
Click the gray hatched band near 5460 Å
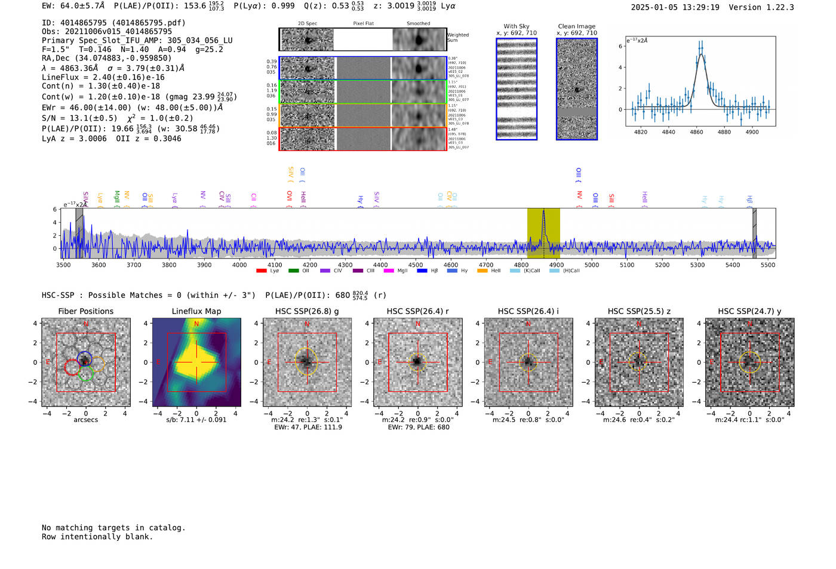click(x=754, y=233)
